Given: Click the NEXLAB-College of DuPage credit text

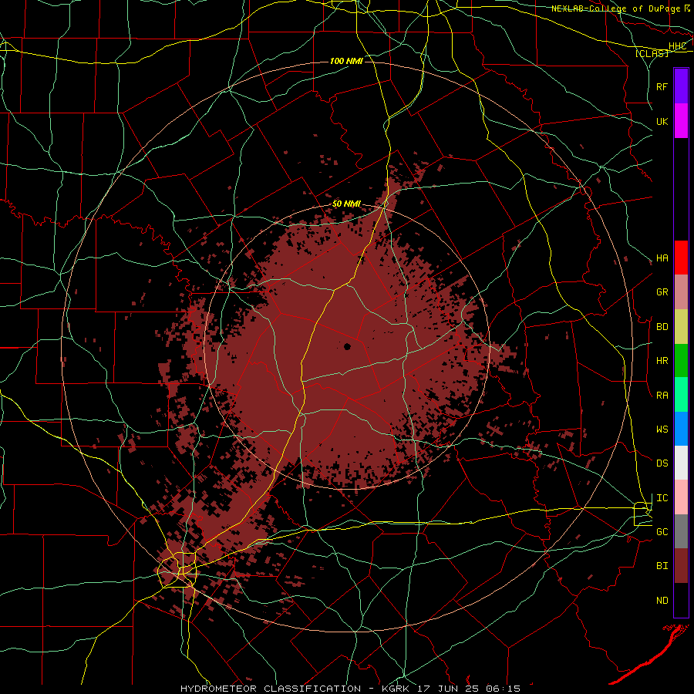Looking at the screenshot, I should point(616,8).
